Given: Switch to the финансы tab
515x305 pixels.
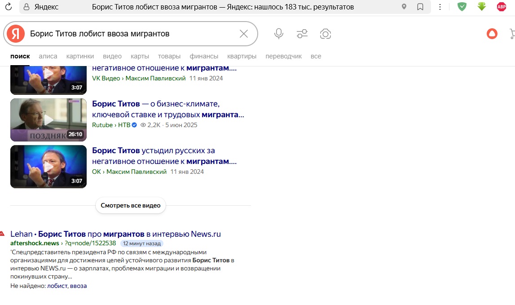Looking at the screenshot, I should tap(204, 56).
